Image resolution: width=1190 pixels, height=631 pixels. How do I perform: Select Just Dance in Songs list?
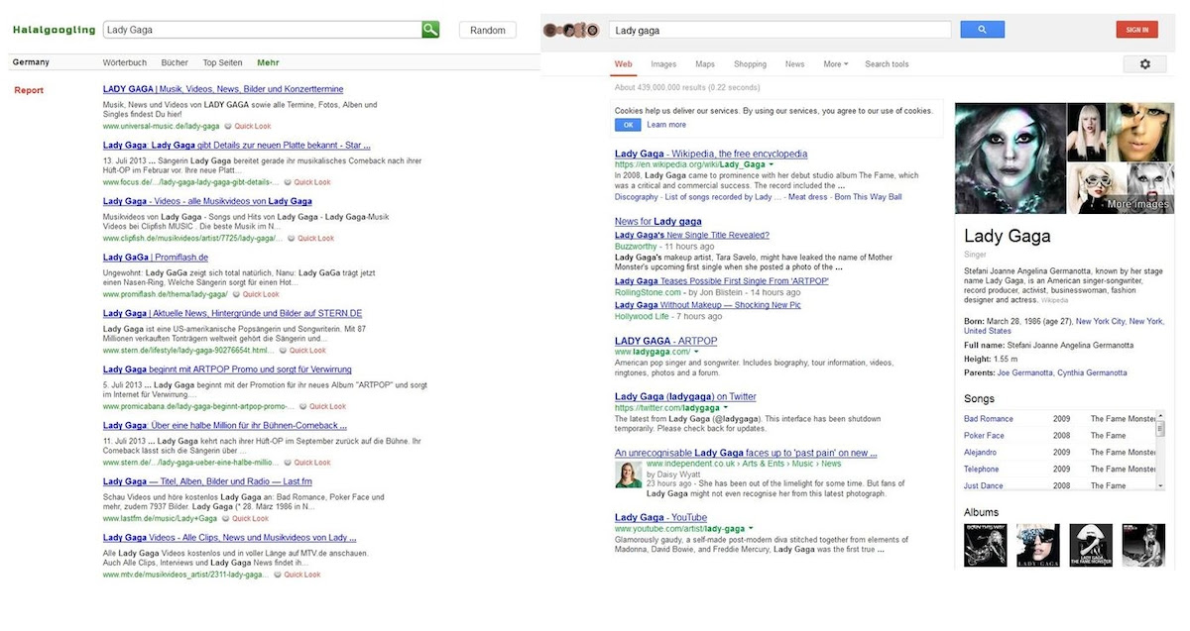[984, 485]
